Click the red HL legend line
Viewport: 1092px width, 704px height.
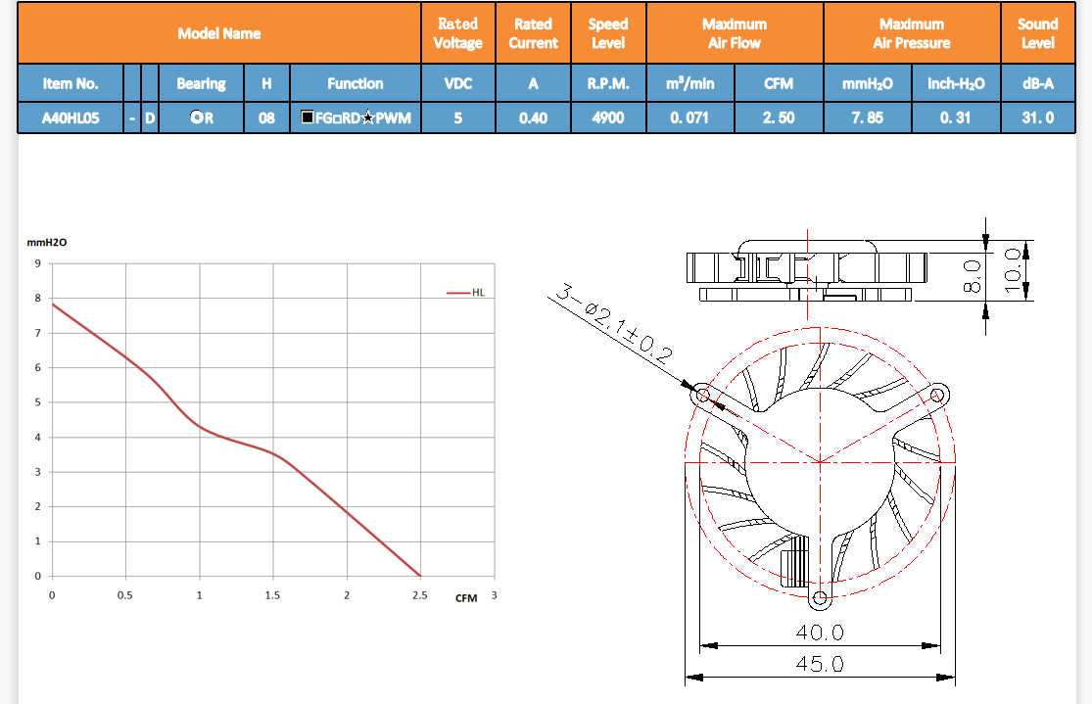tap(457, 292)
